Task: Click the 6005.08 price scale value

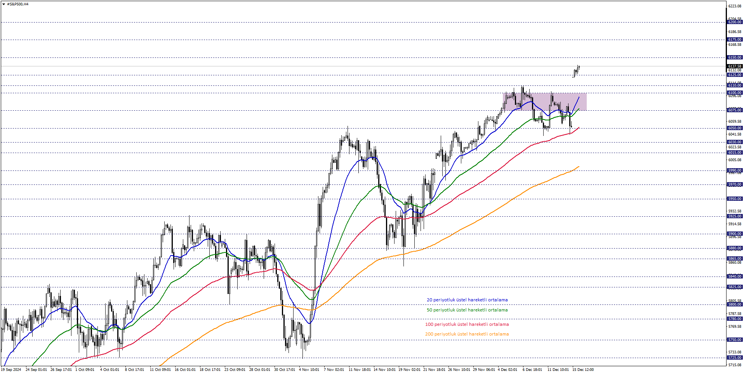Action: tap(735, 160)
